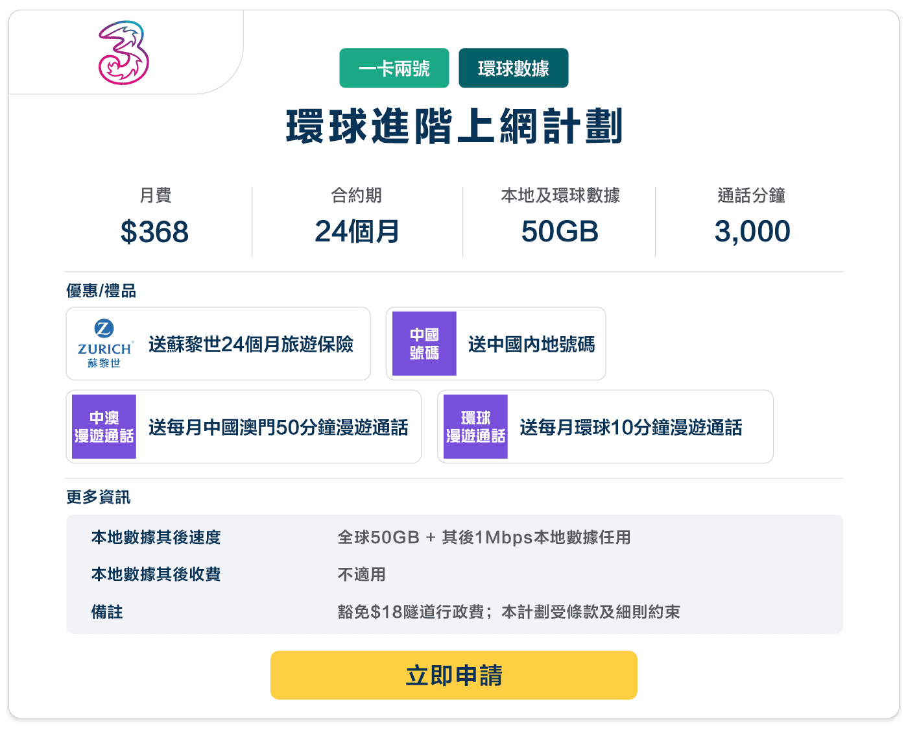Viewport: 908px width, 734px height.
Task: Select the 一卡兩號 tag
Action: tap(394, 68)
